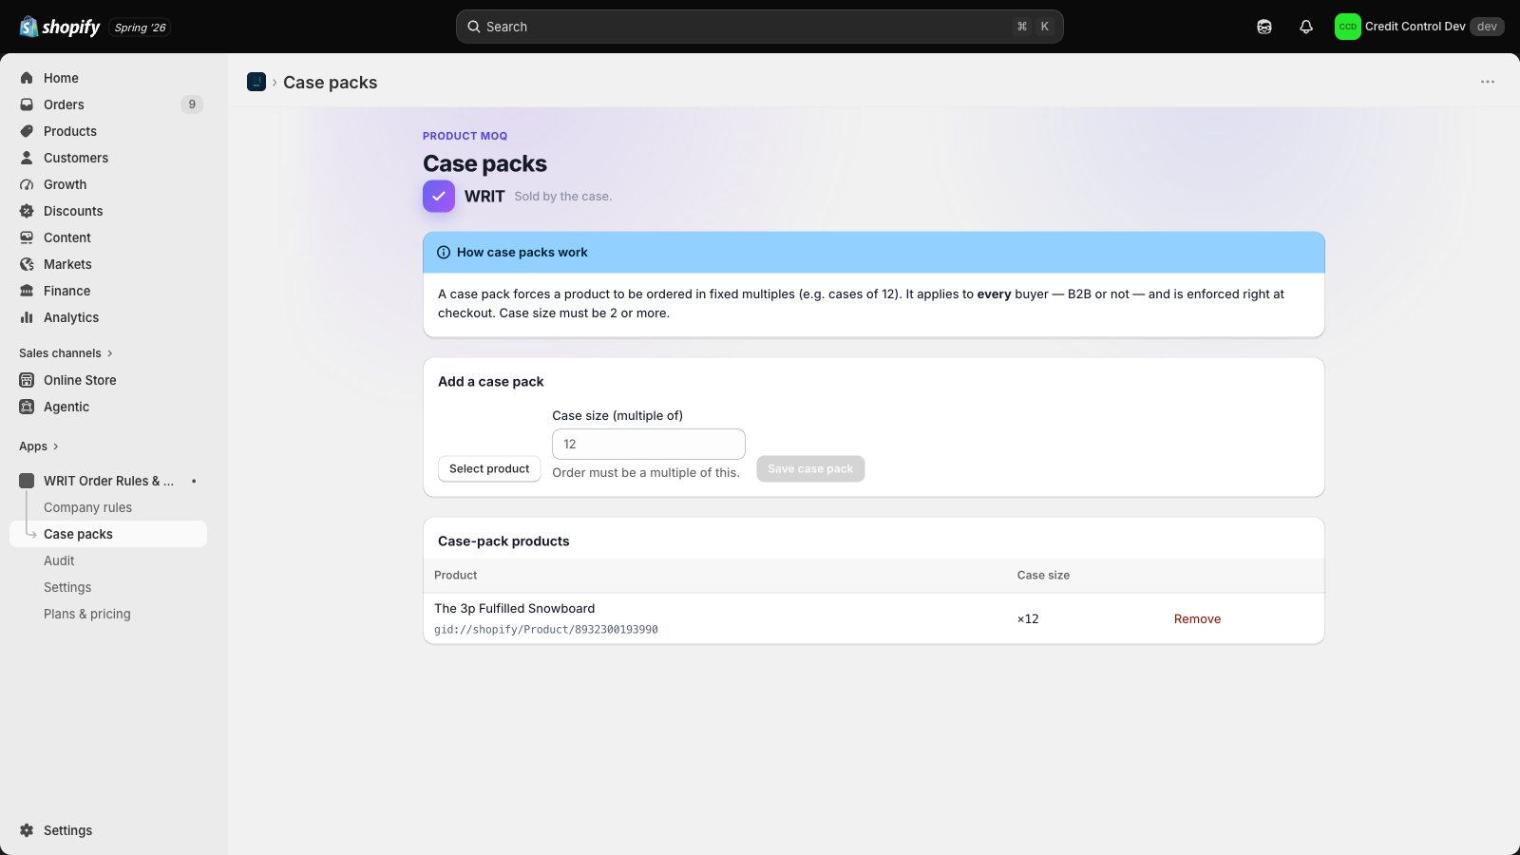Click the Spring '26 edition badge

point(141,28)
